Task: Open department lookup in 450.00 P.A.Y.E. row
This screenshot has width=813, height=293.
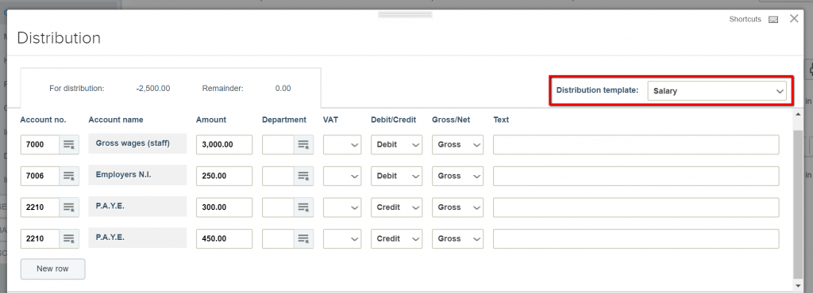Action: click(303, 238)
